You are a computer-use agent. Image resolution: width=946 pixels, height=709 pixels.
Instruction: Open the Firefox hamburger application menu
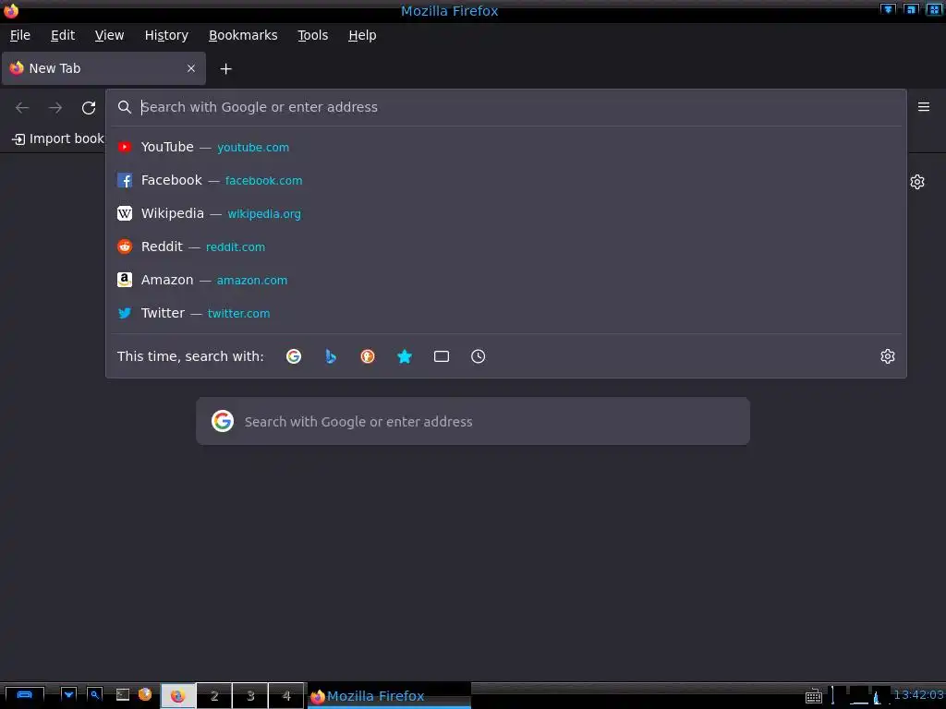tap(924, 107)
